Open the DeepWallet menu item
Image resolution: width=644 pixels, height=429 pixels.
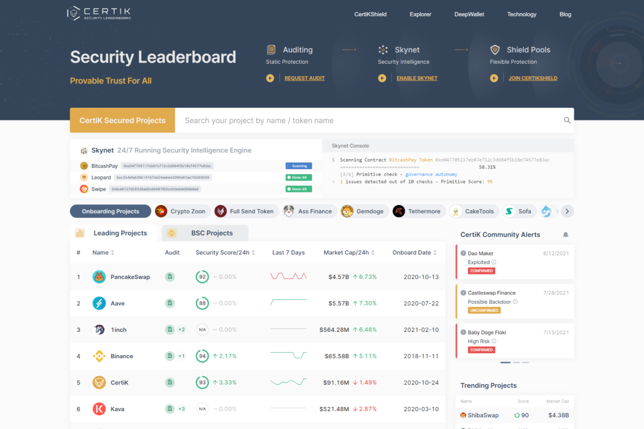[469, 14]
